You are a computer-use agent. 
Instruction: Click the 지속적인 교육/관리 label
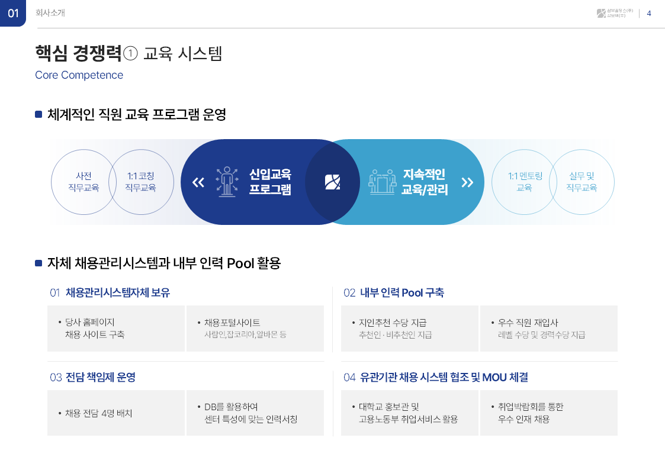(424, 182)
